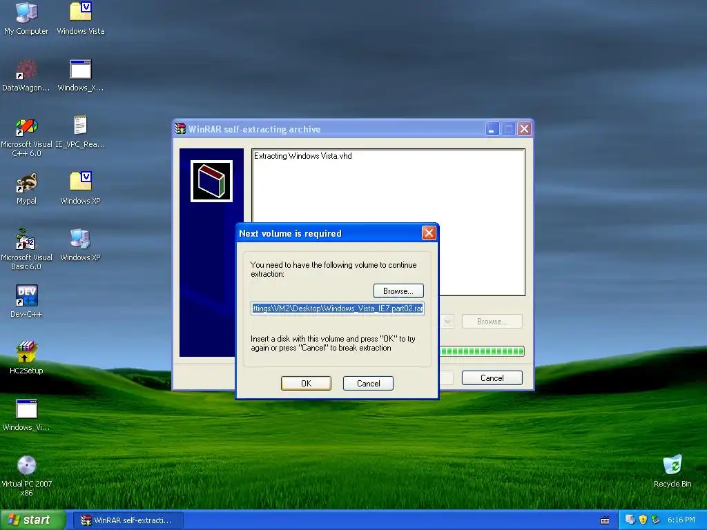Click 'You need to have the following volume' text
The image size is (707, 530).
(x=333, y=270)
